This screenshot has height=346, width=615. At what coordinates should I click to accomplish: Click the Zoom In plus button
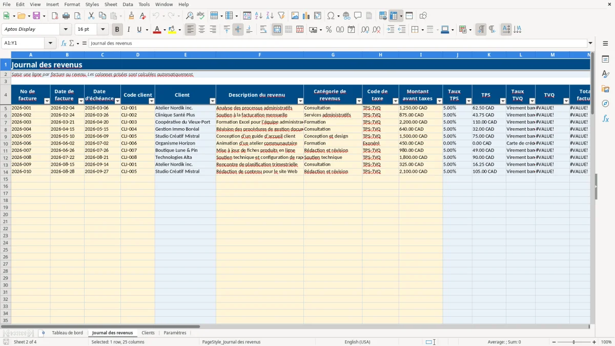594,342
